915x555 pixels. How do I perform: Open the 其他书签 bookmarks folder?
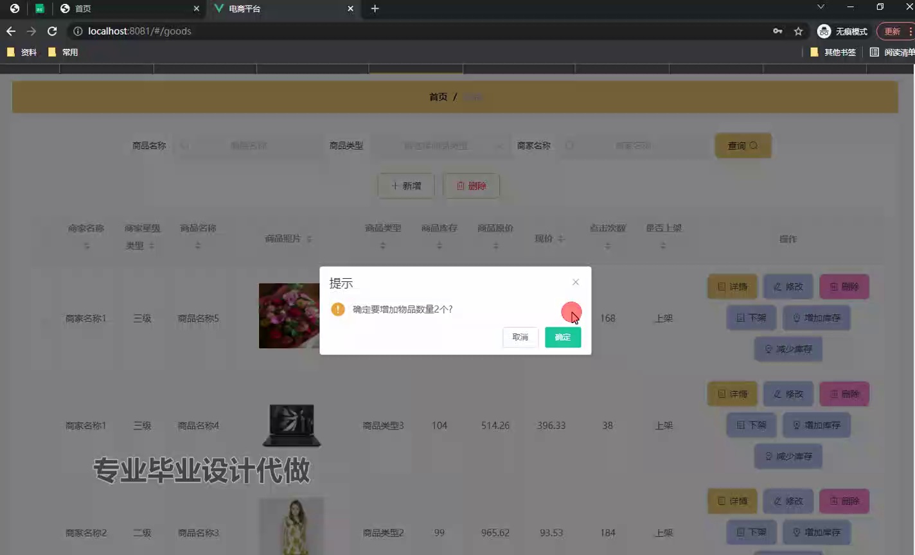[833, 52]
